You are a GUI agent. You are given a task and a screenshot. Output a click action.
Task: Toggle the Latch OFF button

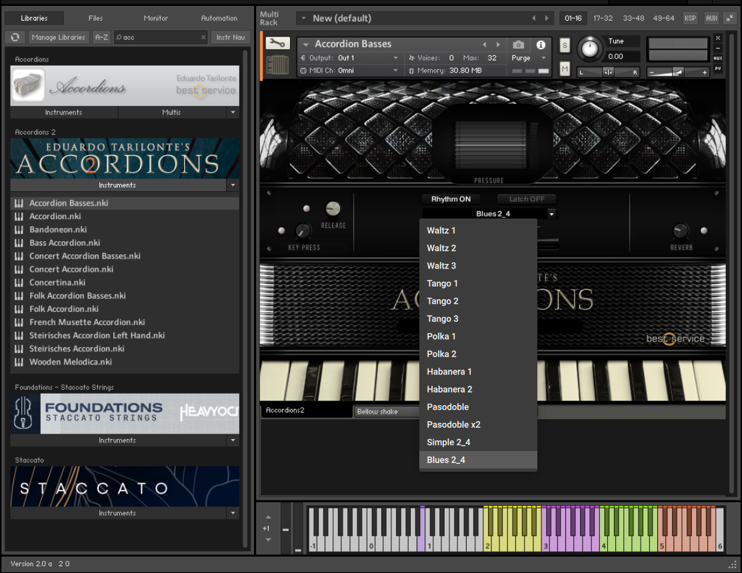(x=527, y=199)
